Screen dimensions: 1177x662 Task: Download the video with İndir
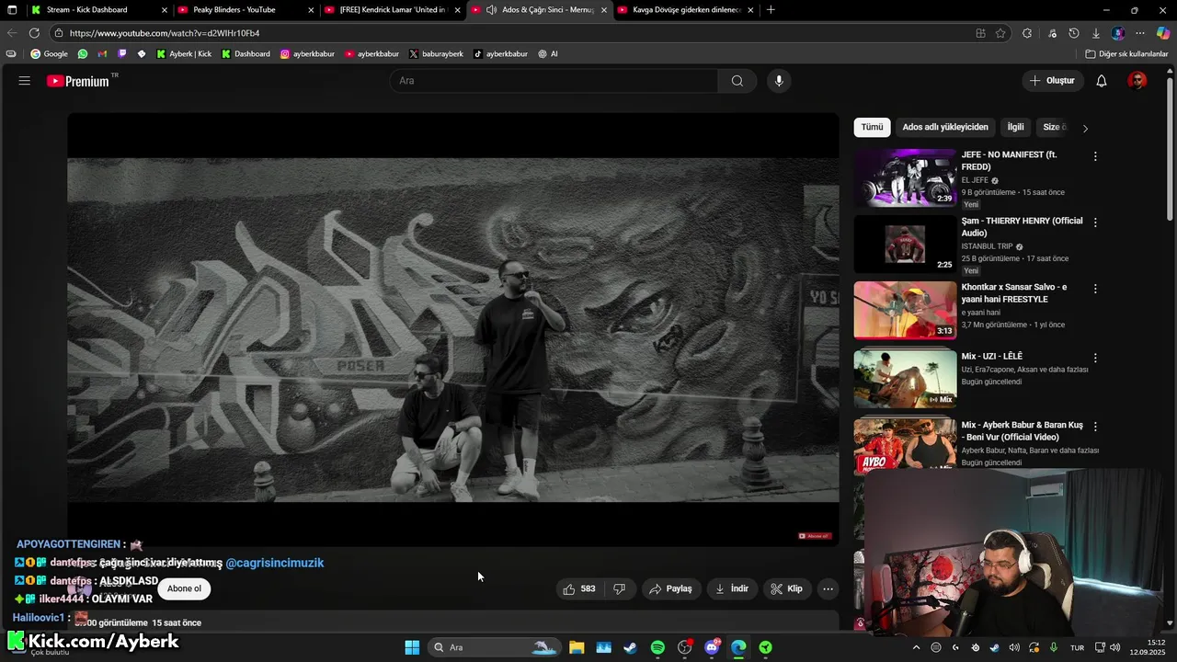(731, 588)
